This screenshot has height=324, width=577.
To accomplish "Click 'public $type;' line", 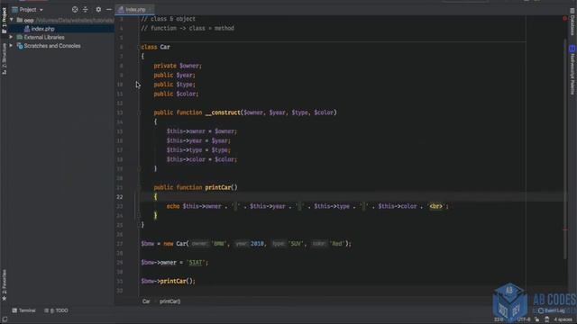I will (x=174, y=85).
